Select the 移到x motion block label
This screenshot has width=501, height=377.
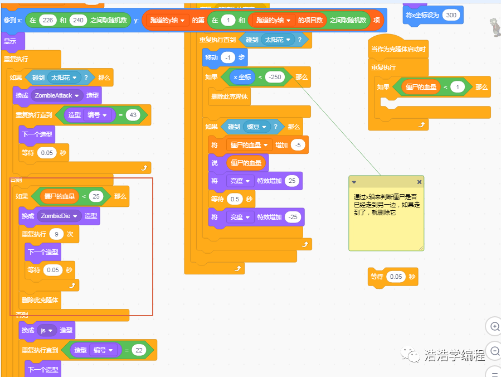13,20
